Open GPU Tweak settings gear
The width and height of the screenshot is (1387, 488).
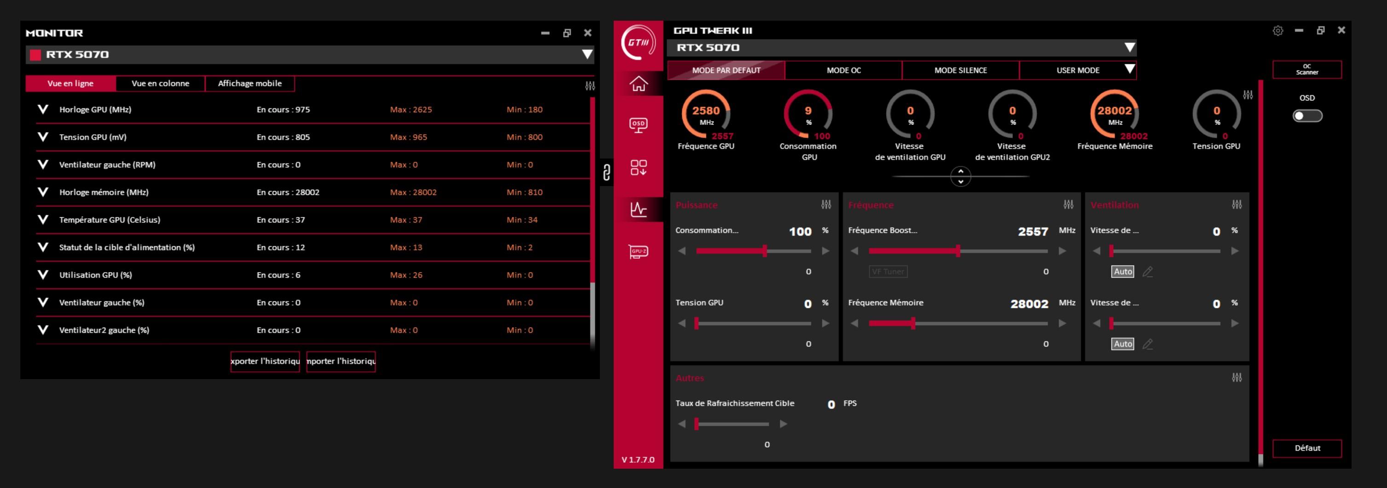click(1277, 31)
